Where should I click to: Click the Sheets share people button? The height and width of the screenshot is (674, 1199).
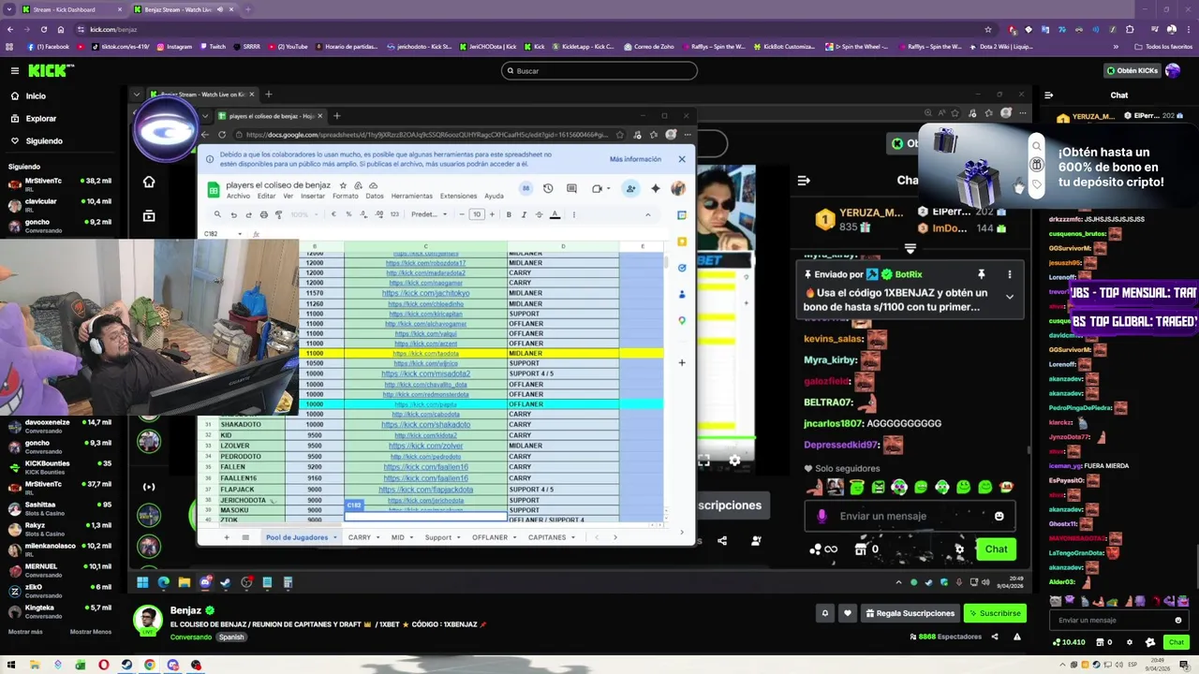630,188
